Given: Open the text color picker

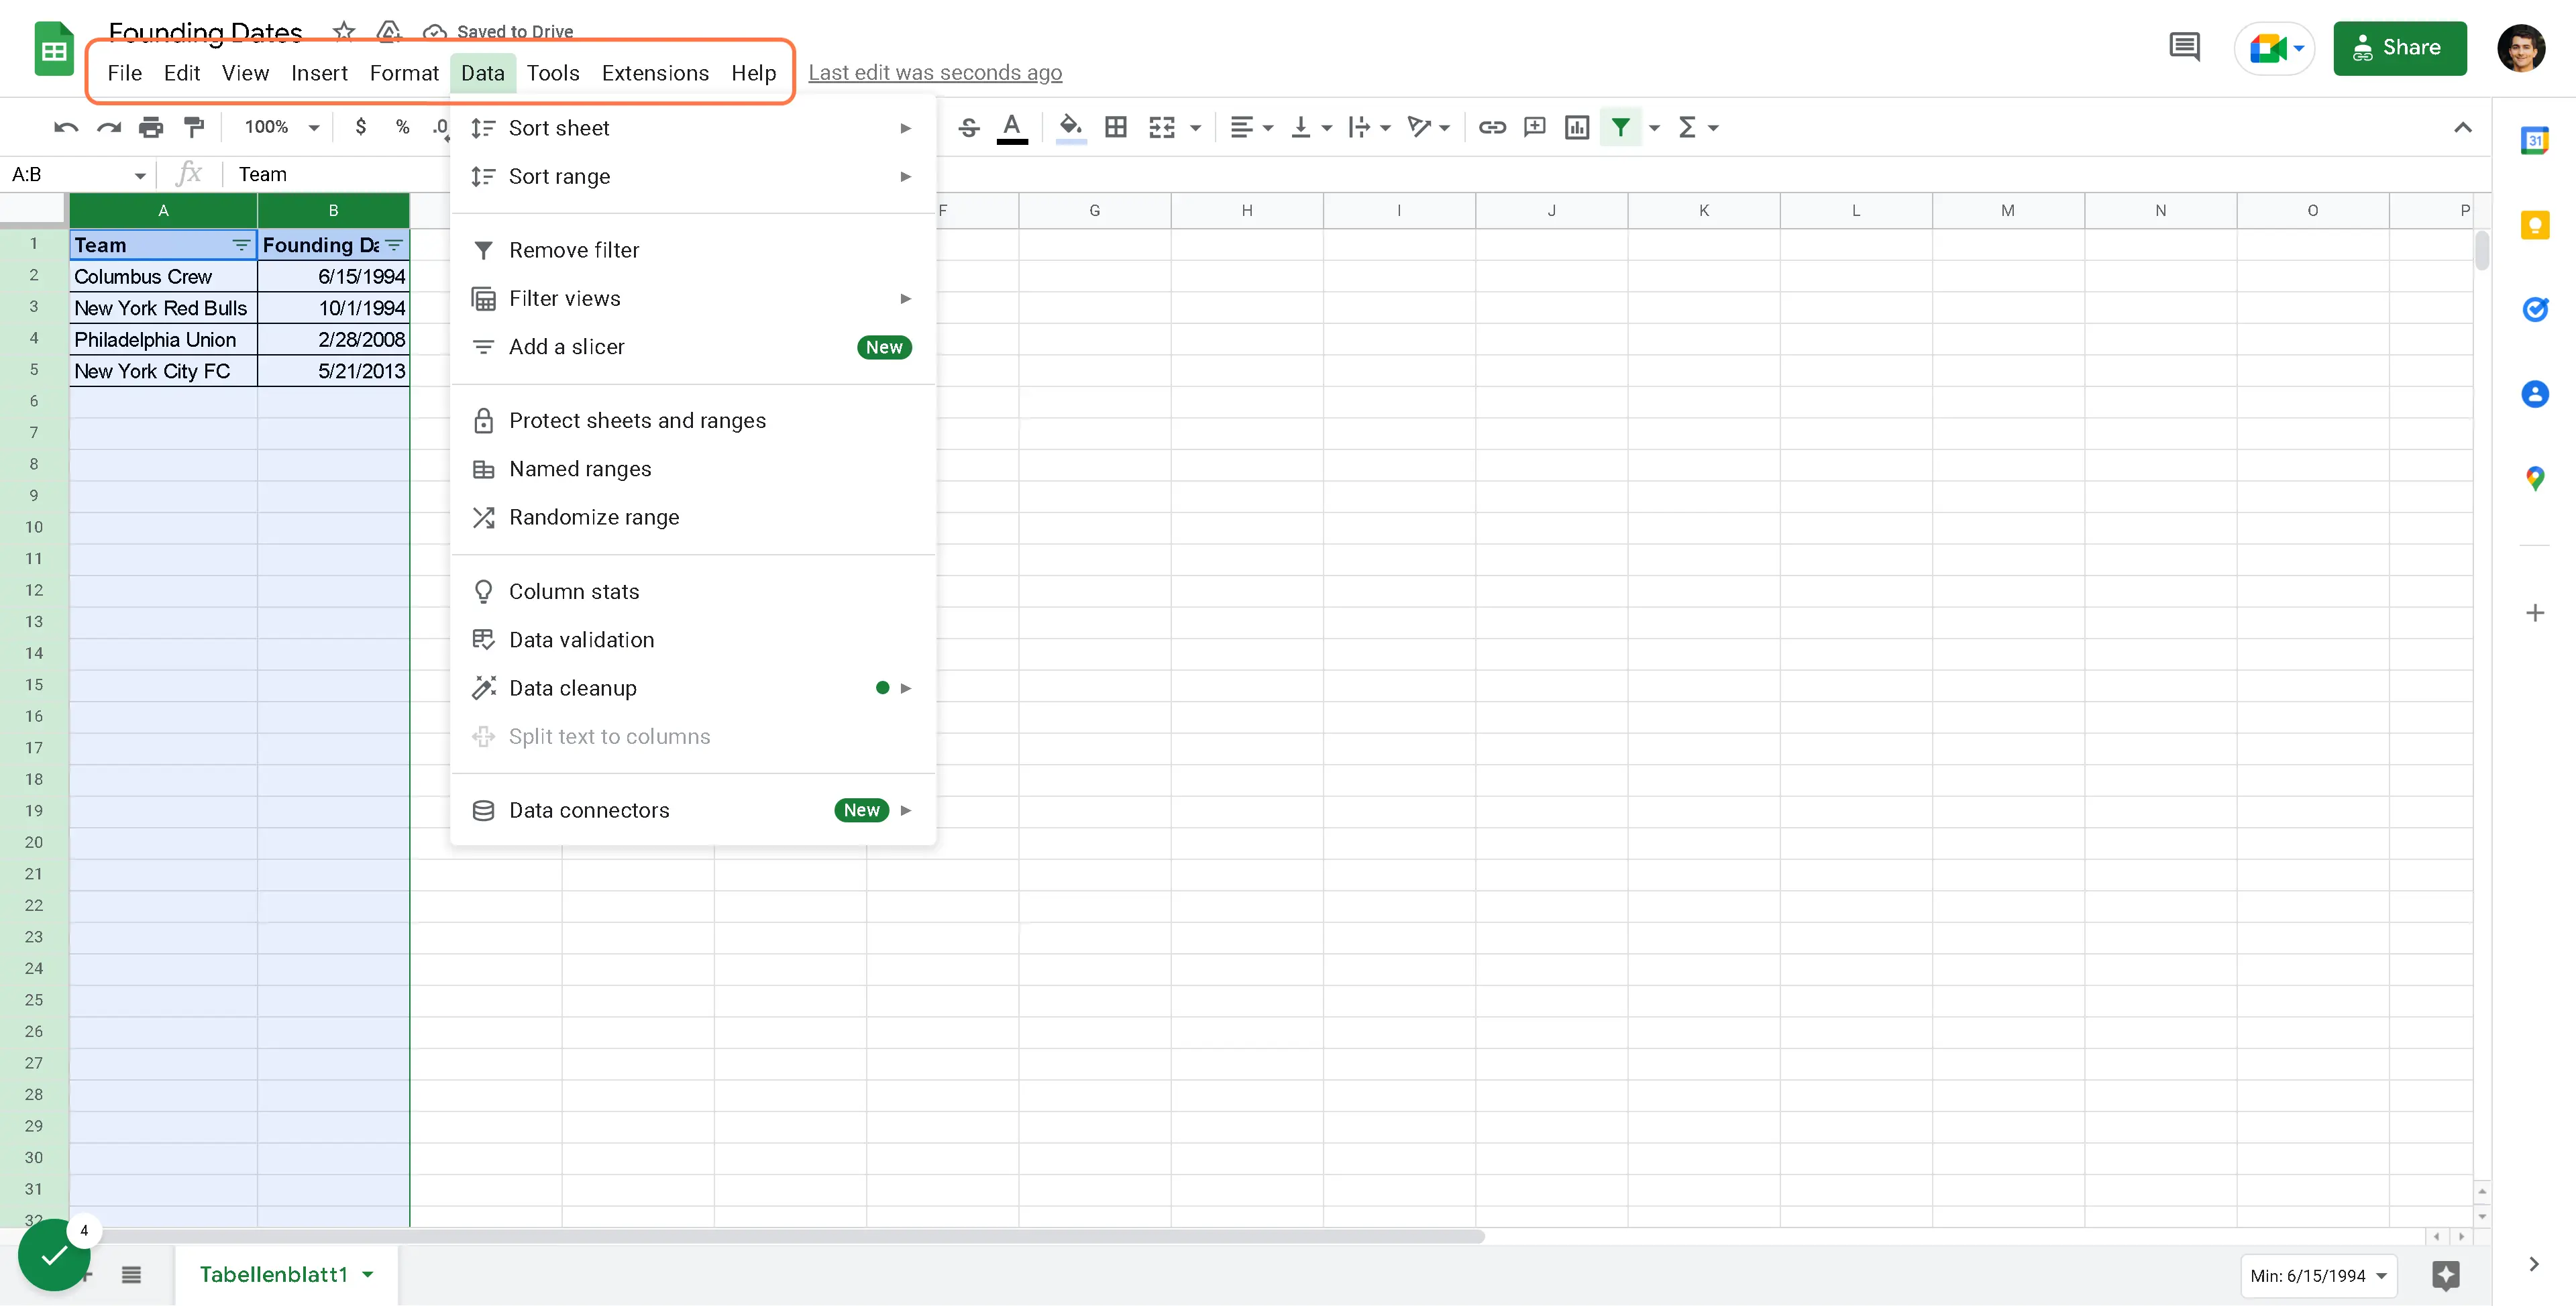Looking at the screenshot, I should tap(1012, 127).
